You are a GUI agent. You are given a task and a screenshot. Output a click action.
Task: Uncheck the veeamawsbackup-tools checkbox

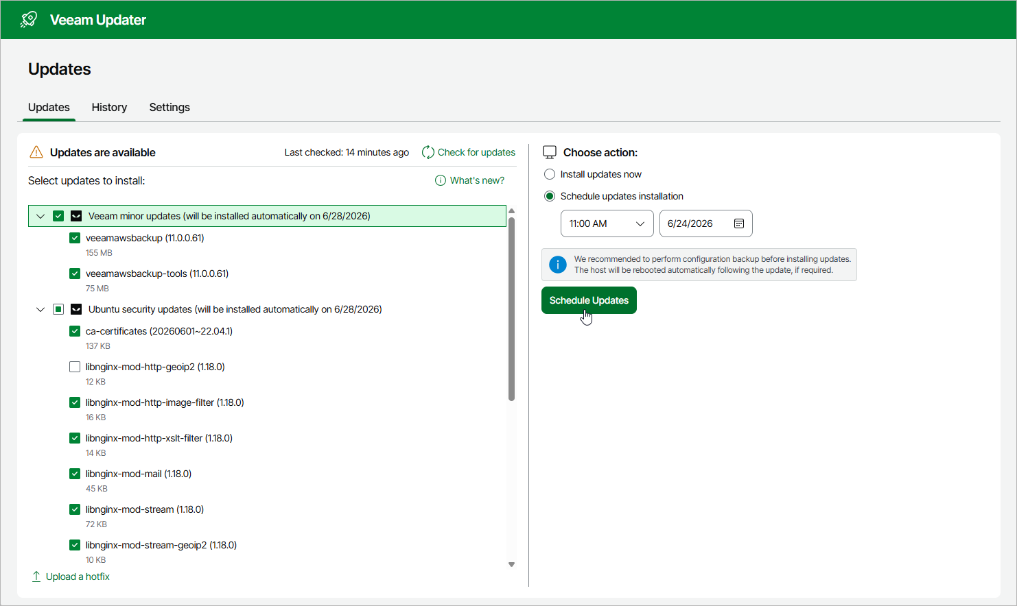click(x=75, y=274)
